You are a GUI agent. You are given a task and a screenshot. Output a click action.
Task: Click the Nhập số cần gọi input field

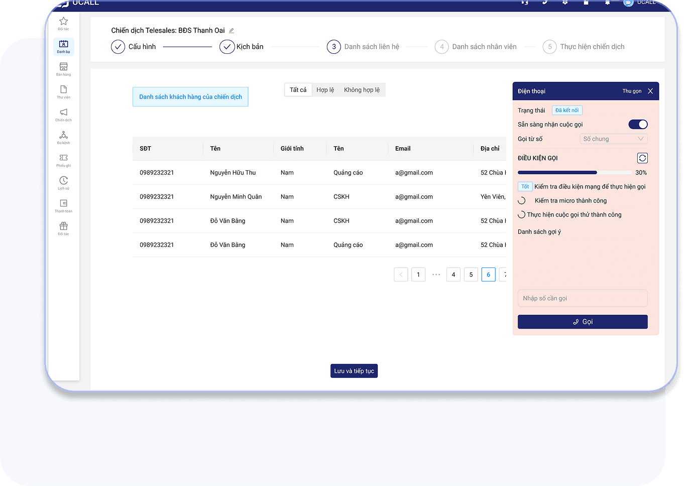[582, 299]
